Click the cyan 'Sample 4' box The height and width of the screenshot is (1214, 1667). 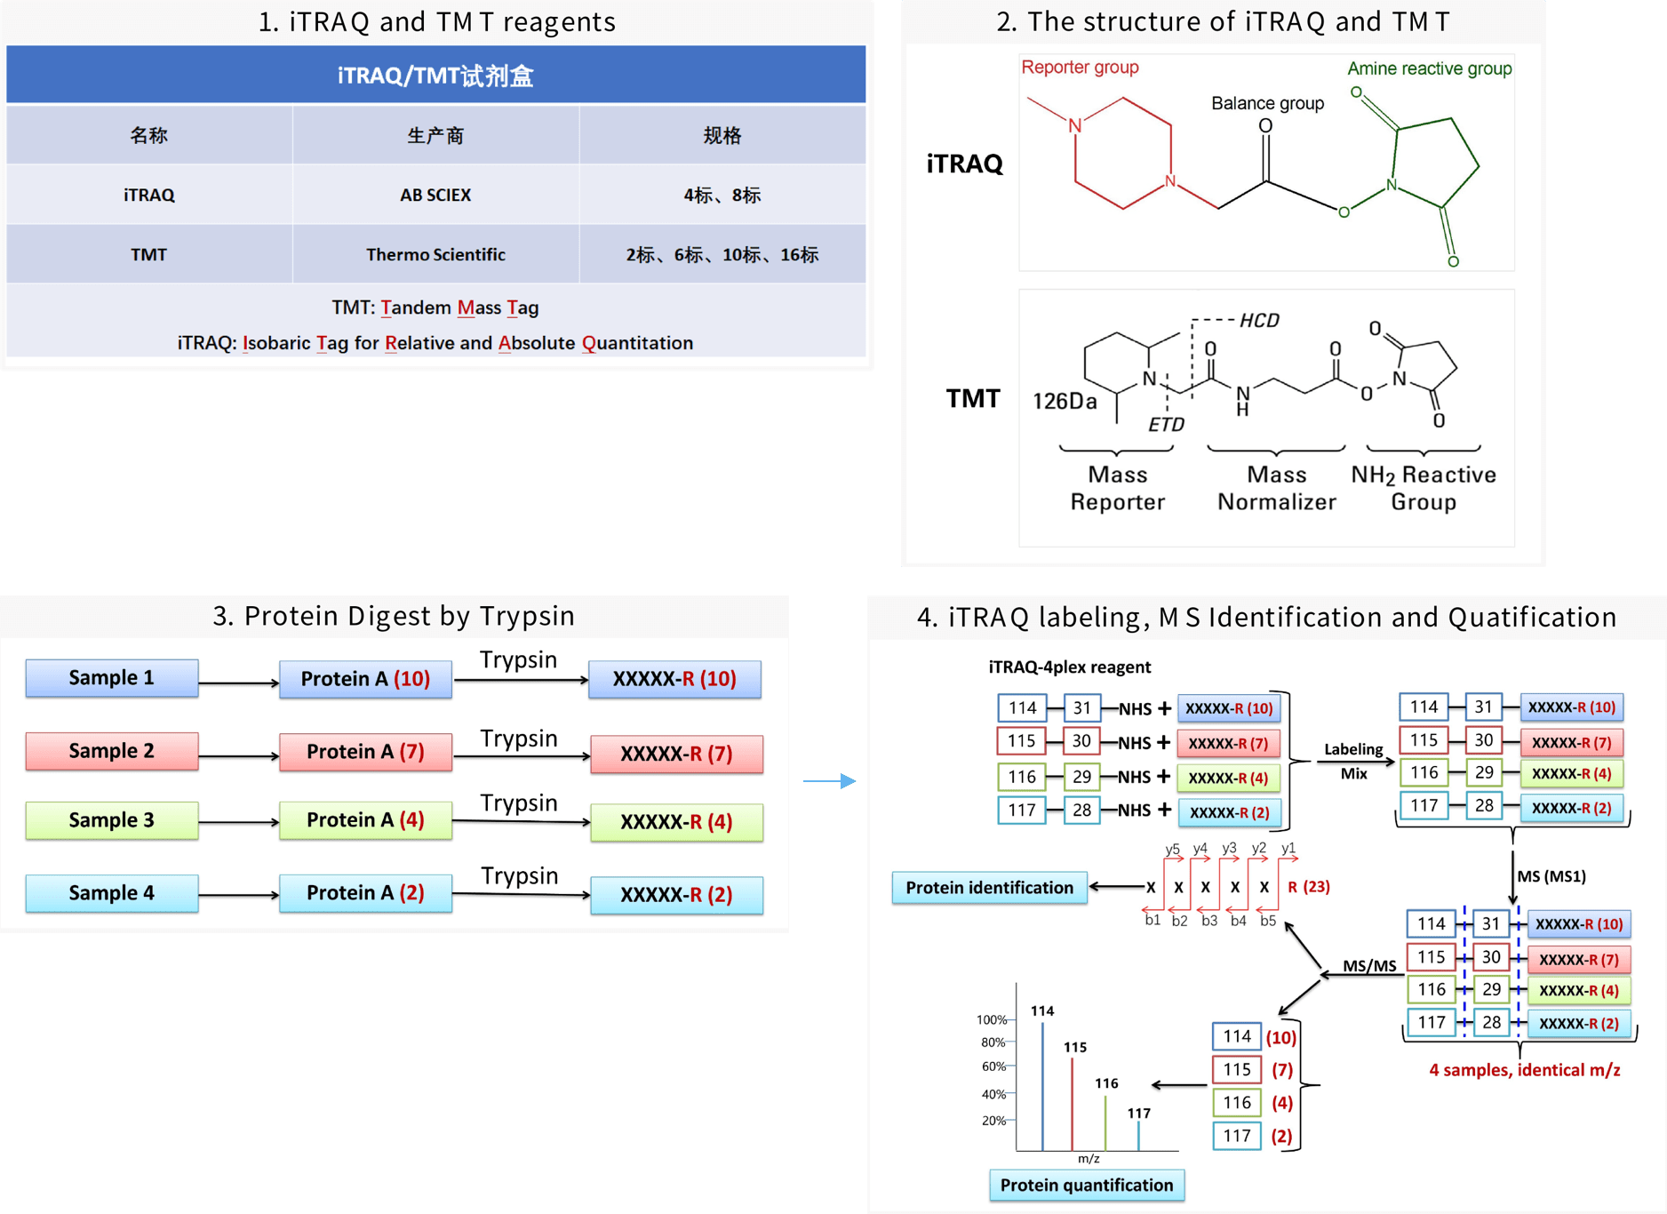[x=112, y=893]
